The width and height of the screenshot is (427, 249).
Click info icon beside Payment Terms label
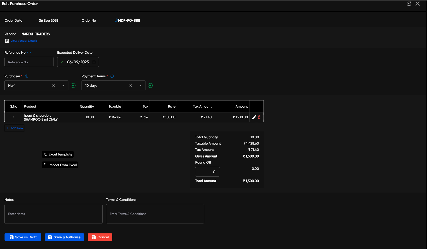[x=112, y=76]
